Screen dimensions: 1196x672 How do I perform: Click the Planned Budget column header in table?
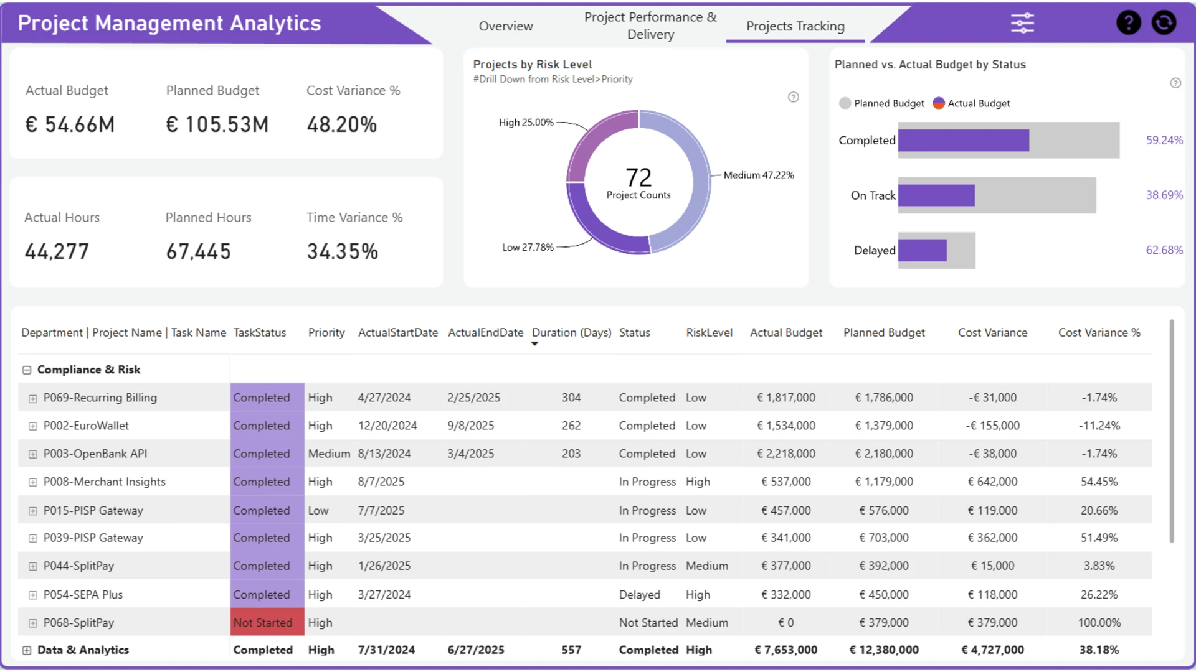tap(884, 333)
